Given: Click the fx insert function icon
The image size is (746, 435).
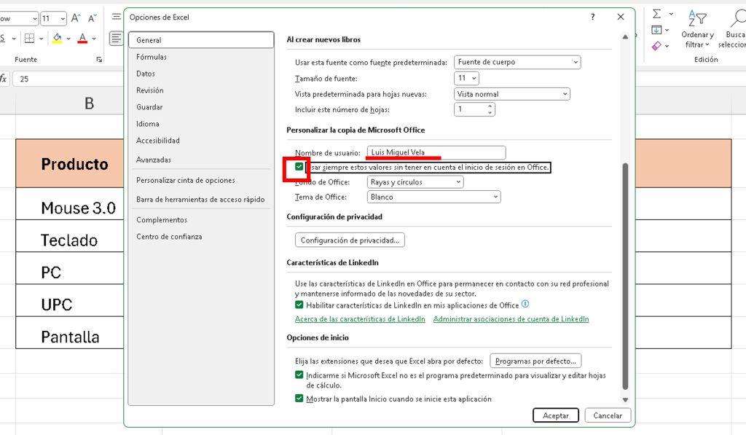Looking at the screenshot, I should tap(4, 79).
